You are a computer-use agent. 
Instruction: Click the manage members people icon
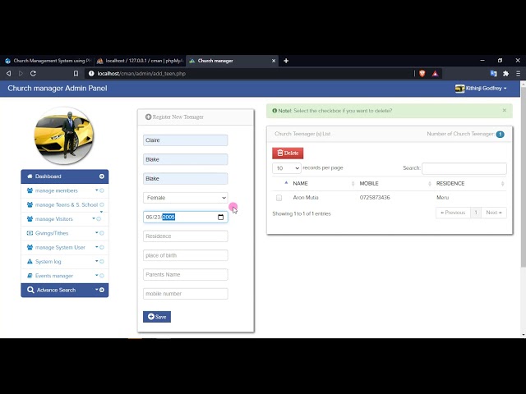pyautogui.click(x=30, y=190)
